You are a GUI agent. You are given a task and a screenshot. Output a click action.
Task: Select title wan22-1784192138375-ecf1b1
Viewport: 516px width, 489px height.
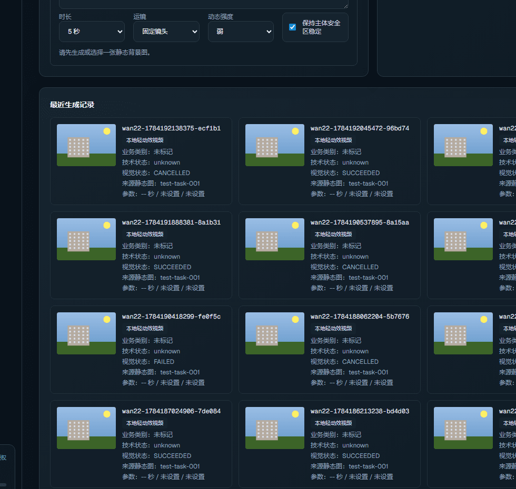coord(172,128)
